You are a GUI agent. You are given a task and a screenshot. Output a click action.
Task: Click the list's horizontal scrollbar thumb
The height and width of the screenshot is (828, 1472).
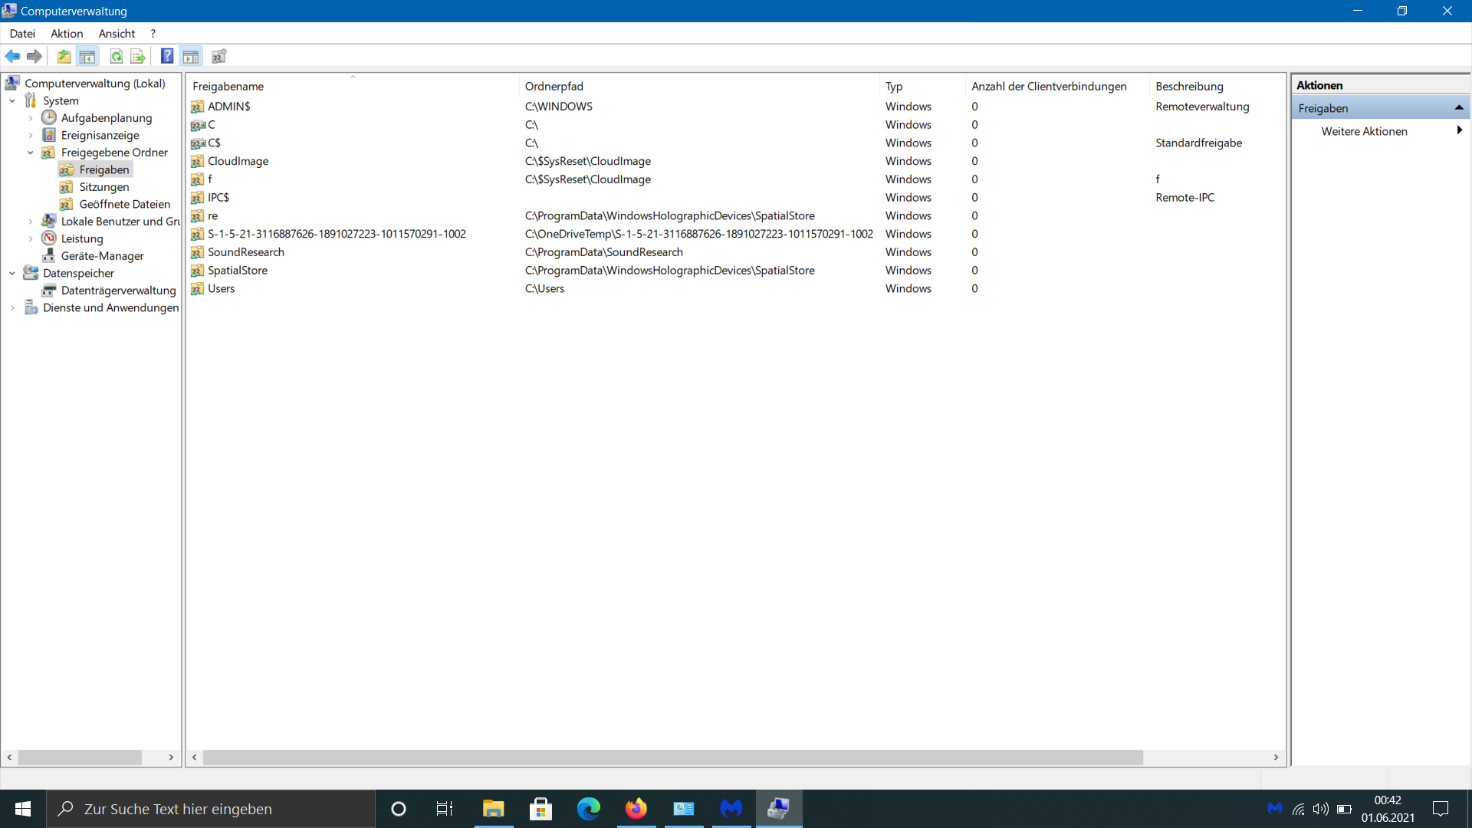tap(672, 757)
